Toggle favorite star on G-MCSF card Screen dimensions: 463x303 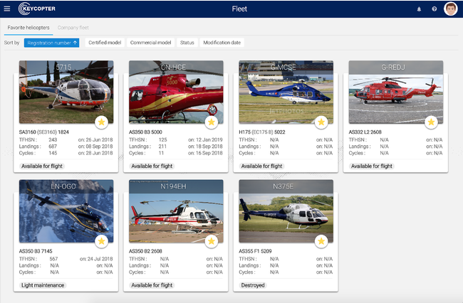pyautogui.click(x=321, y=122)
